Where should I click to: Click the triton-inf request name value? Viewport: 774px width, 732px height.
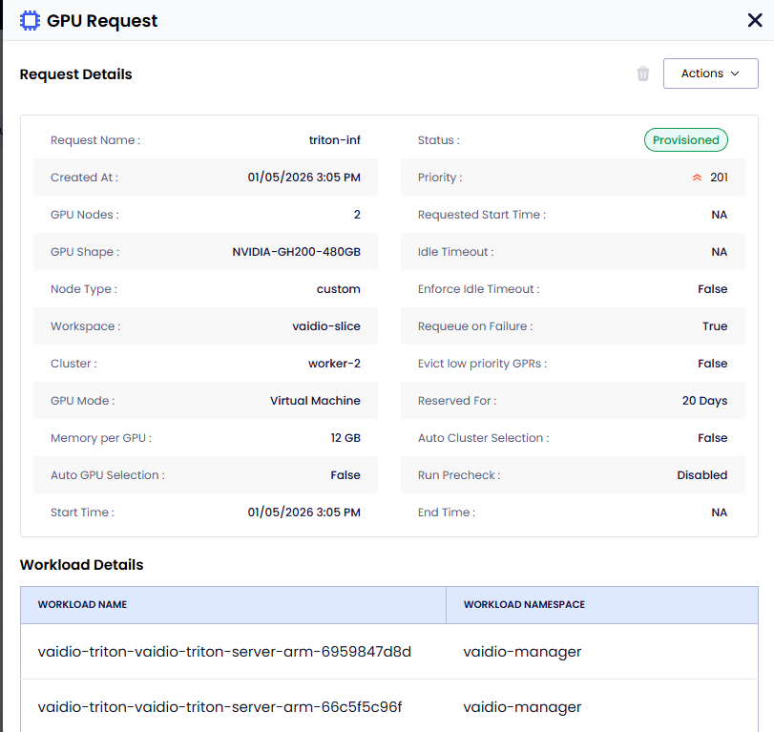pyautogui.click(x=334, y=140)
